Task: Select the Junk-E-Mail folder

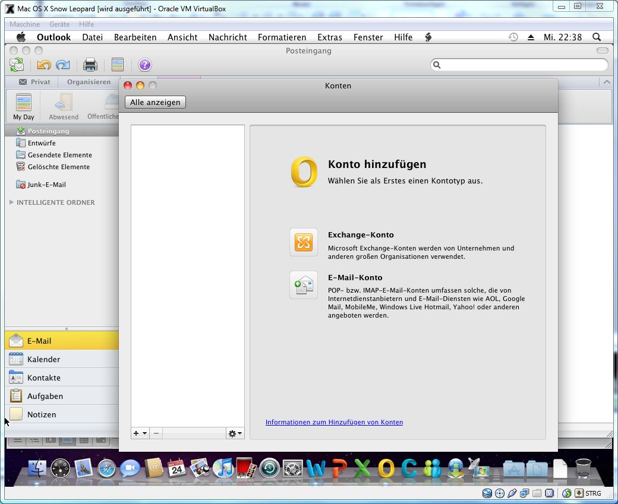Action: [62, 184]
